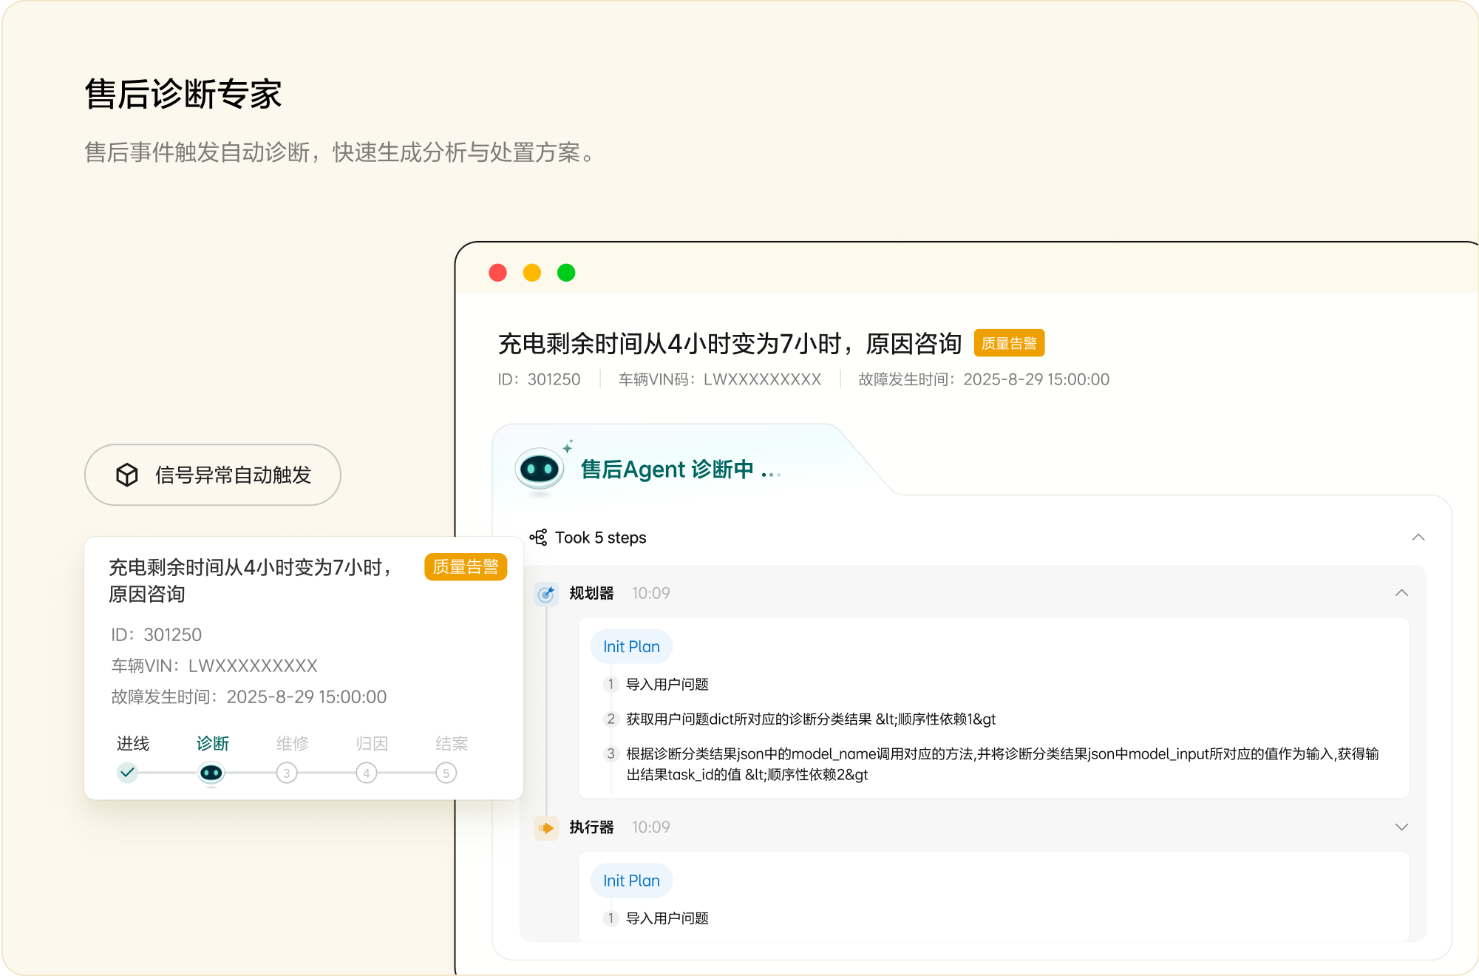Expand the 执行器 executor panel chevron
This screenshot has height=976, width=1479.
pyautogui.click(x=1401, y=827)
